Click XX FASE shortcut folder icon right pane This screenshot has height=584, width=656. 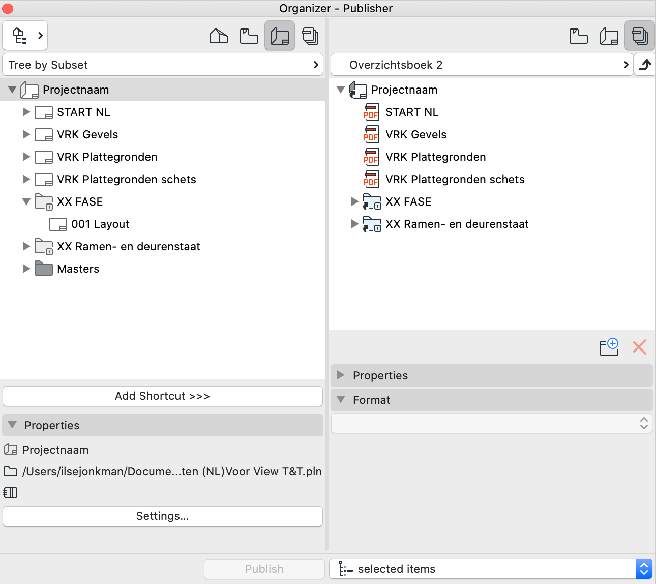pos(372,202)
